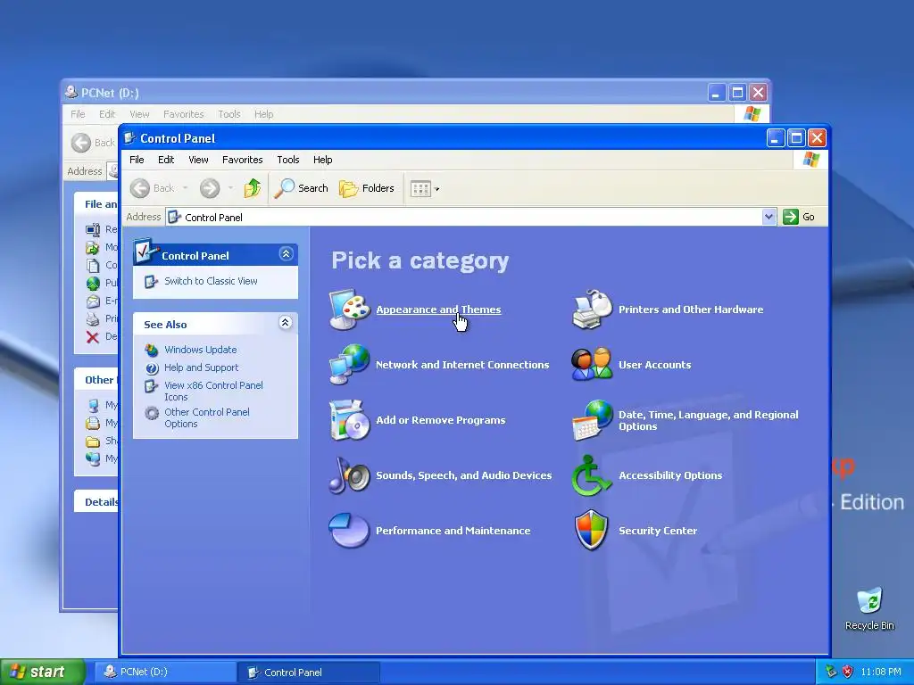Collapse the See Also sidebar section
This screenshot has height=685, width=914.
coord(285,323)
